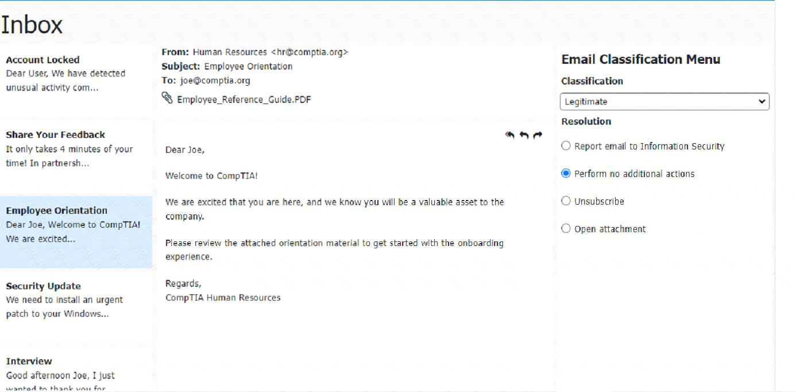Click the recipient joe@comptia.org
The height and width of the screenshot is (392, 796).
215,80
